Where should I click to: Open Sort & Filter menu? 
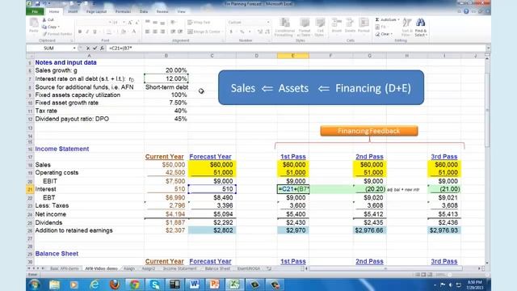(406, 27)
